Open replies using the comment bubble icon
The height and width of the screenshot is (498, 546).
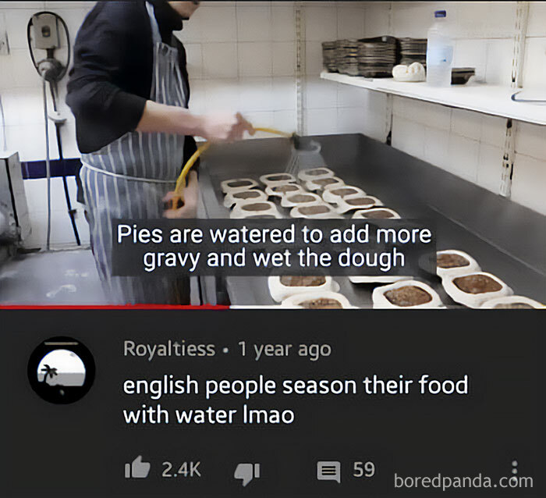click(x=328, y=471)
